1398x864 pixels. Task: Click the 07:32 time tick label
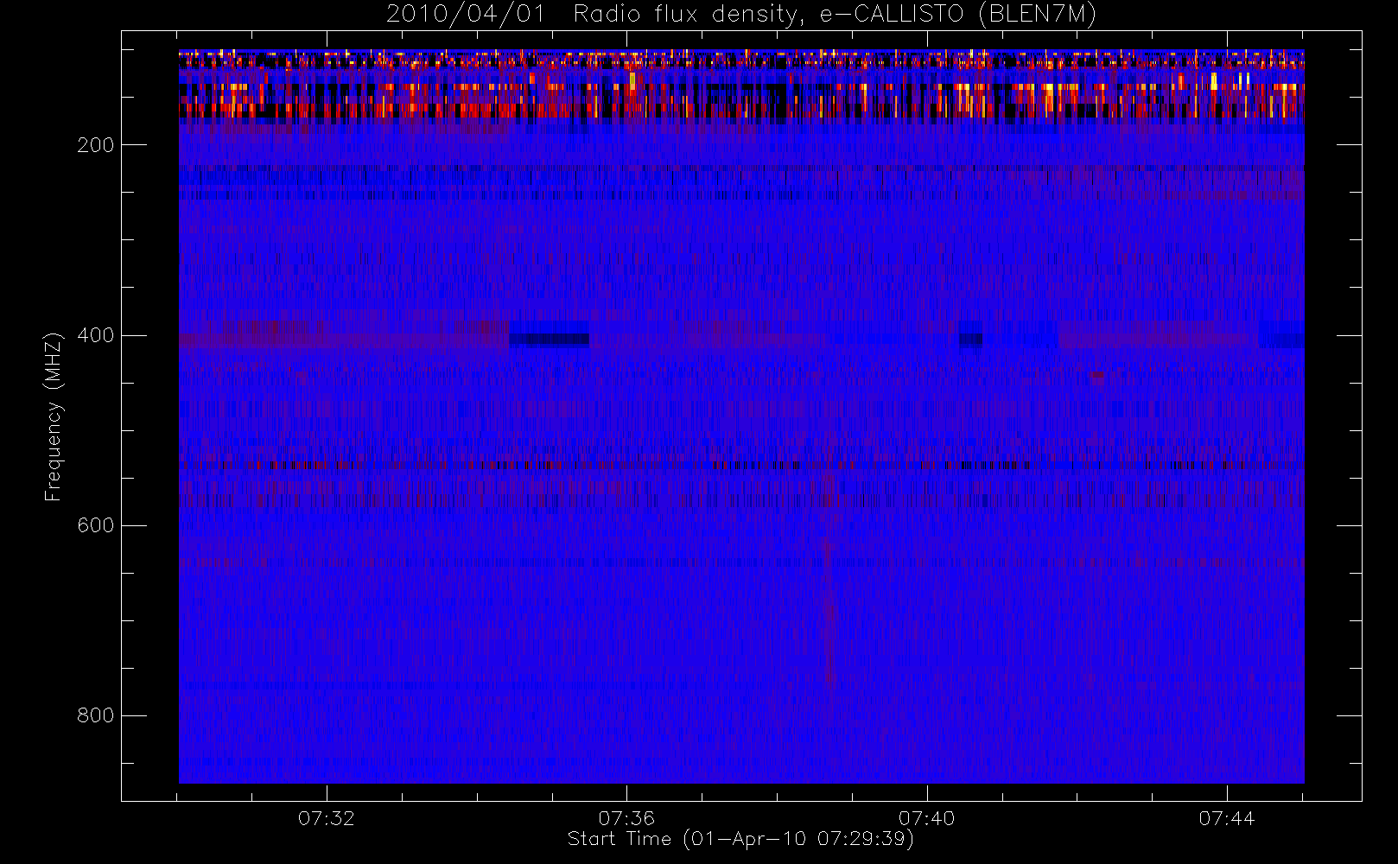tap(327, 818)
